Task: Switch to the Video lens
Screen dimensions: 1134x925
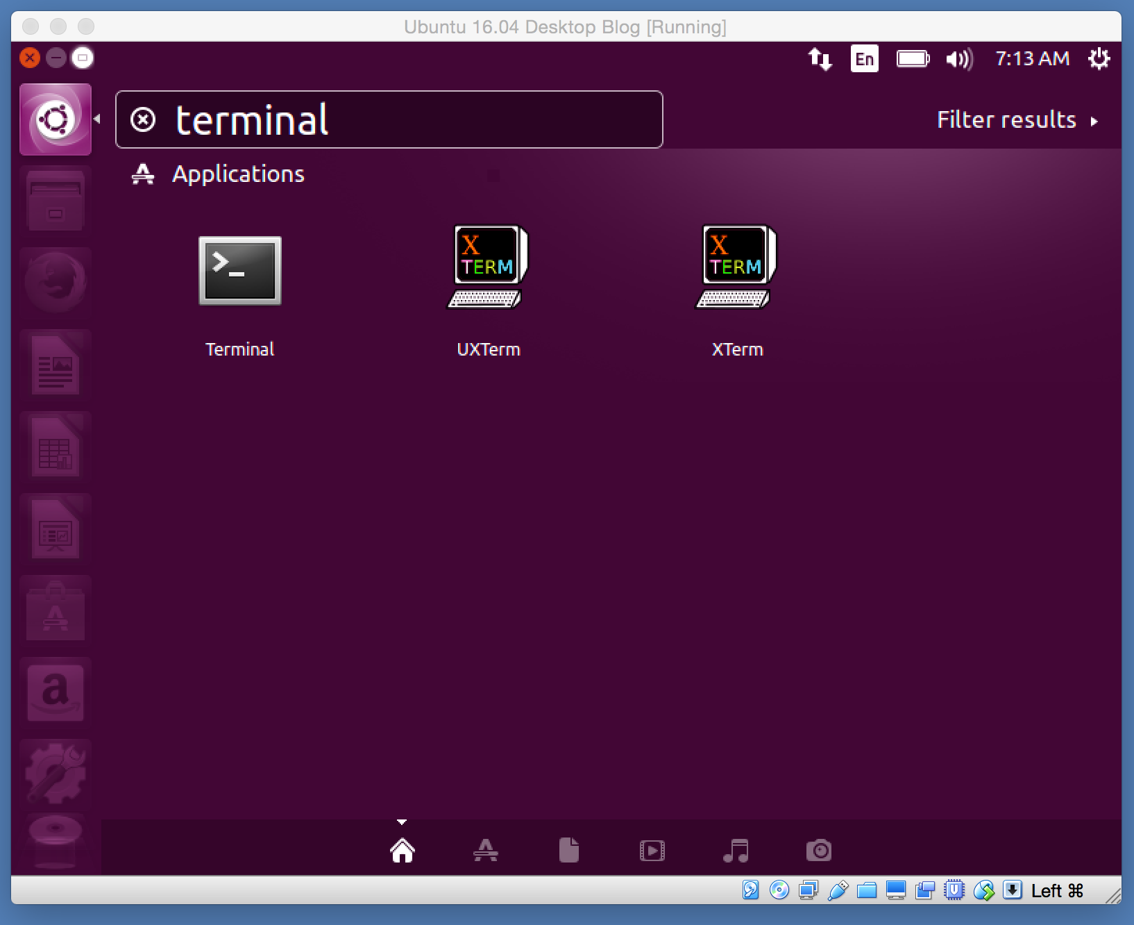Action: coord(652,850)
